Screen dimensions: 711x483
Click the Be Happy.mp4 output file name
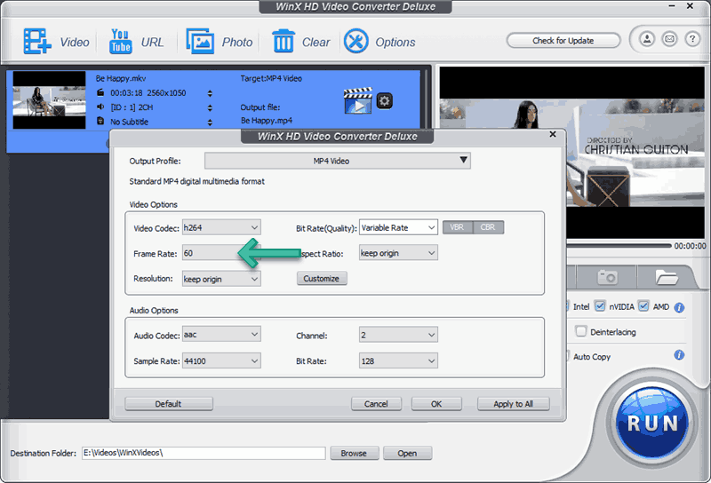coord(267,121)
